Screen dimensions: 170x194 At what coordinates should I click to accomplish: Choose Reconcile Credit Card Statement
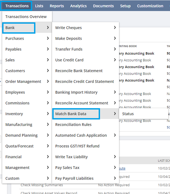pos(84,81)
